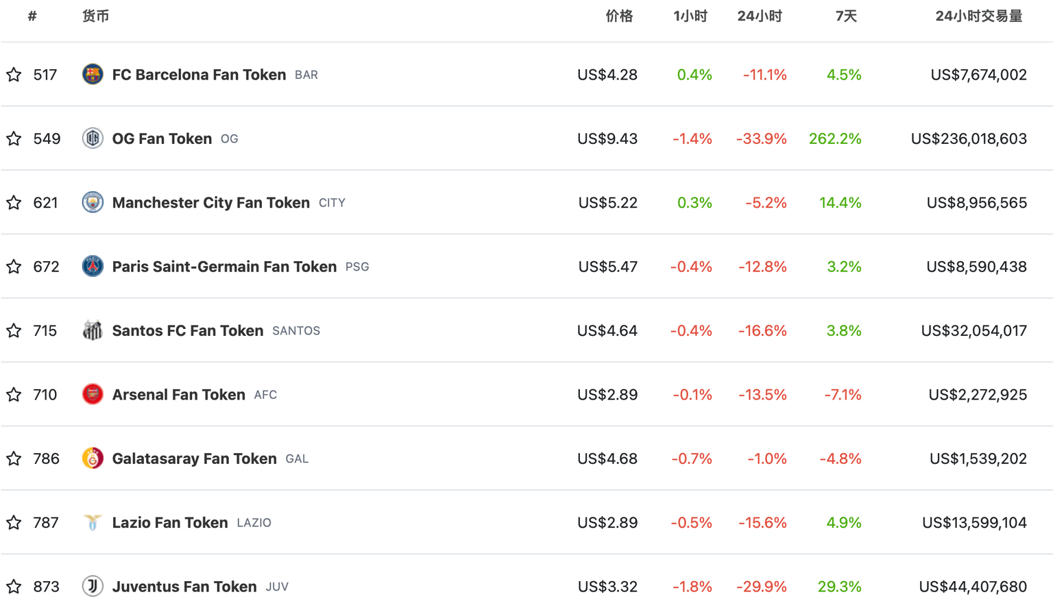Viewport: 1053px width, 612px height.
Task: Toggle the star for OG Fan Token
Action: 14,138
